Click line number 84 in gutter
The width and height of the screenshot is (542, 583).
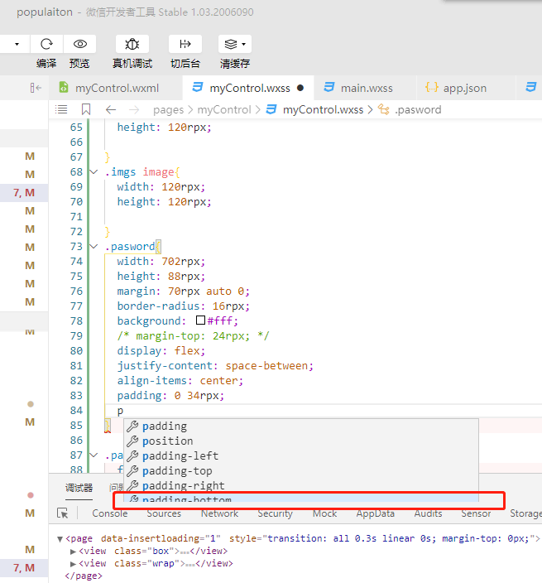point(76,410)
